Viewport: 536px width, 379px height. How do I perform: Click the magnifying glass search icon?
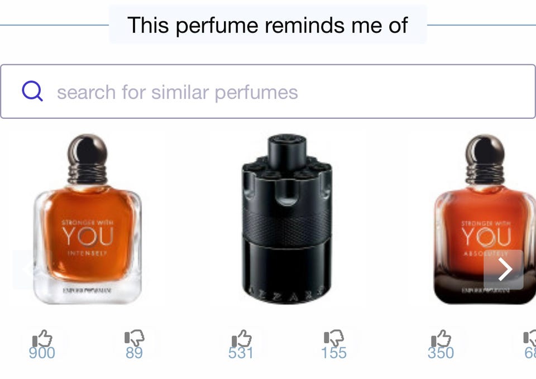[32, 91]
